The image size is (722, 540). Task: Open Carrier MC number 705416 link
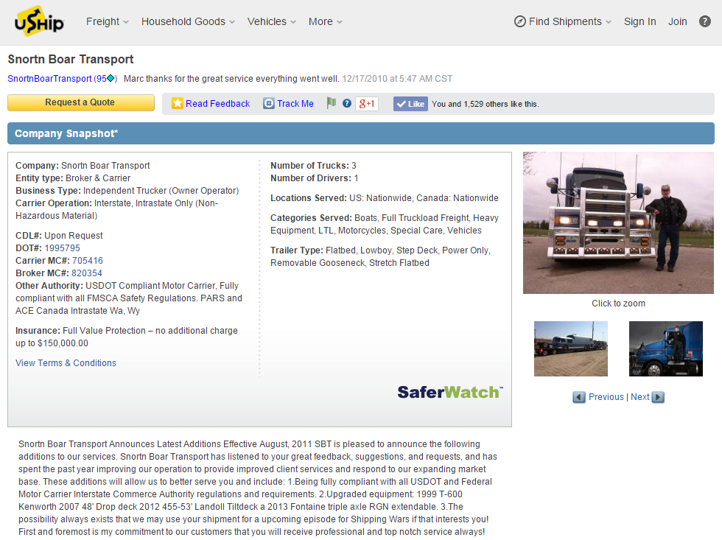coord(88,261)
